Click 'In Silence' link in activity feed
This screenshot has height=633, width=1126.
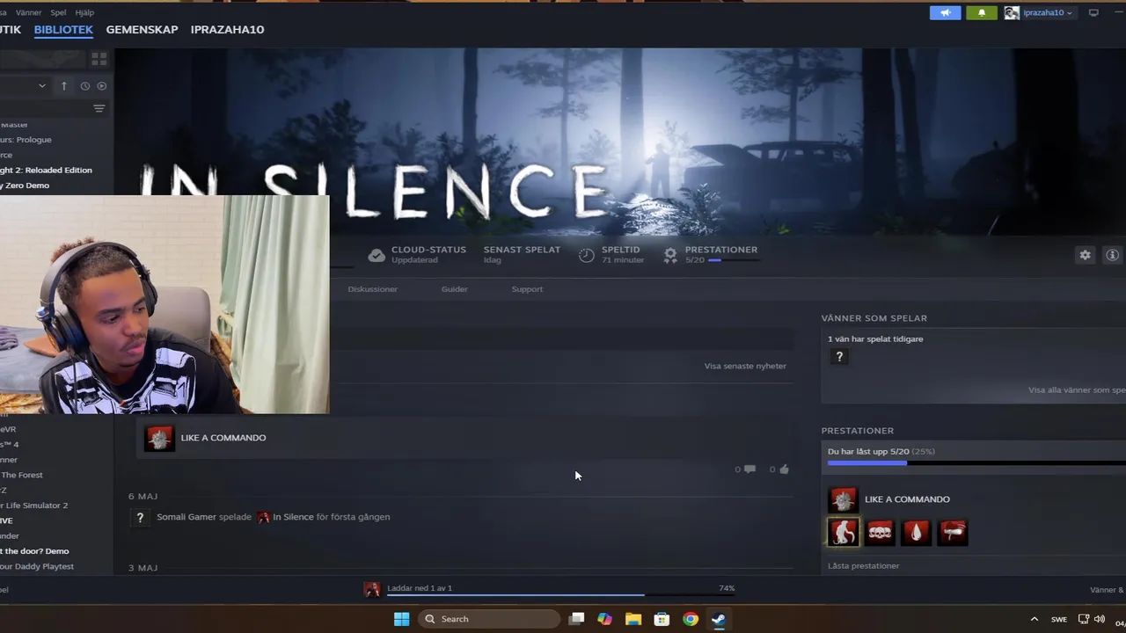point(293,517)
